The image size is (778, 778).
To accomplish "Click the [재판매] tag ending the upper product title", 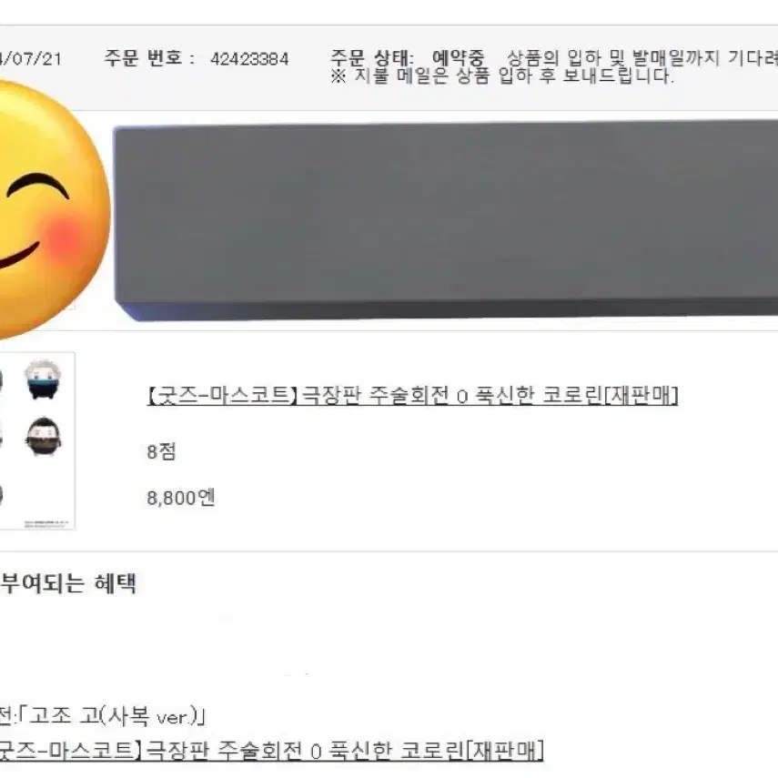I will 640,396.
